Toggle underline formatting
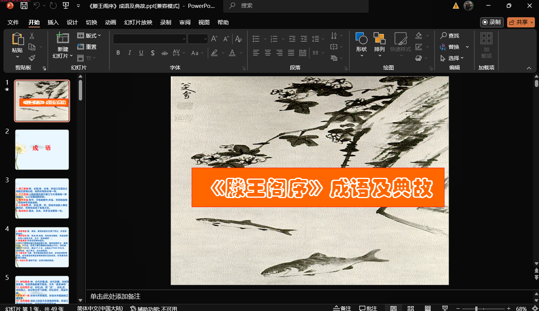 click(141, 53)
